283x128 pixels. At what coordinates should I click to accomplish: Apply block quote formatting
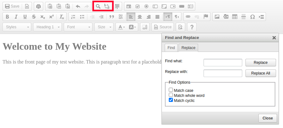tap(112, 17)
